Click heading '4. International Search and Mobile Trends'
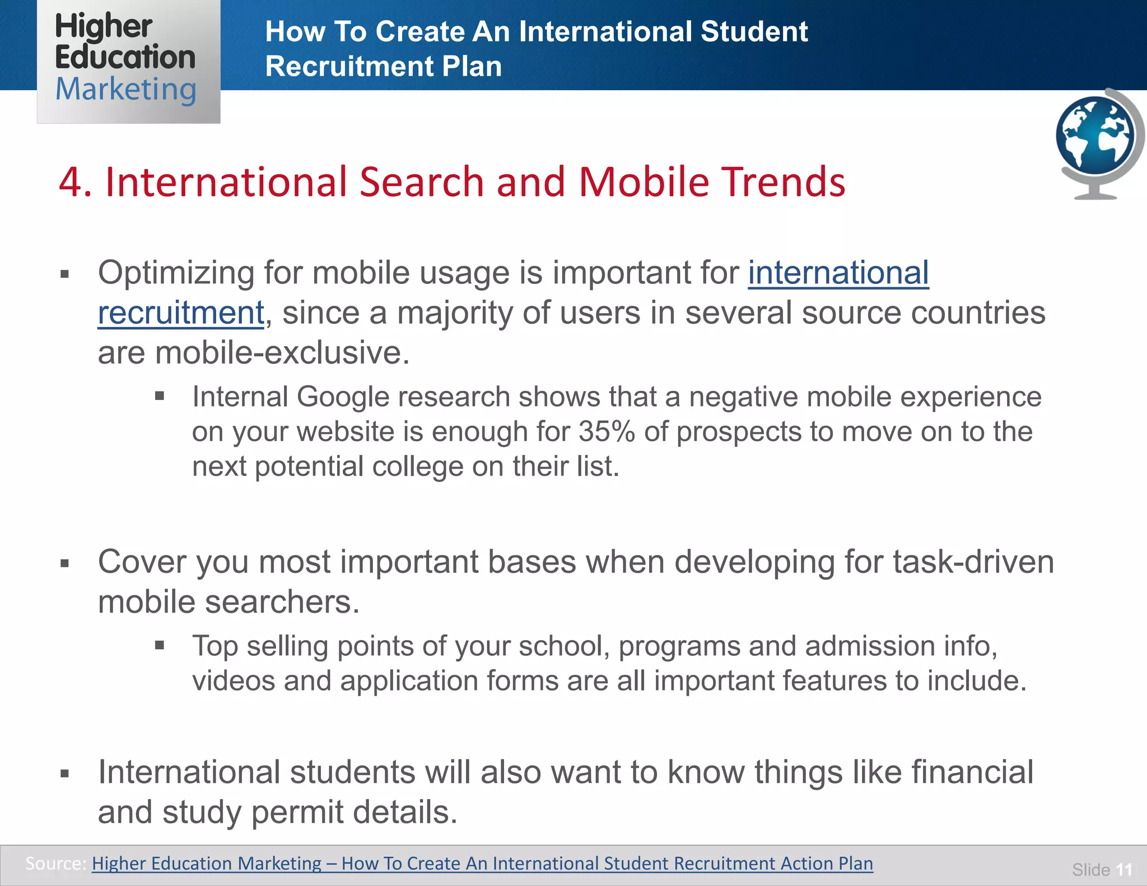This screenshot has height=886, width=1147. [x=452, y=181]
